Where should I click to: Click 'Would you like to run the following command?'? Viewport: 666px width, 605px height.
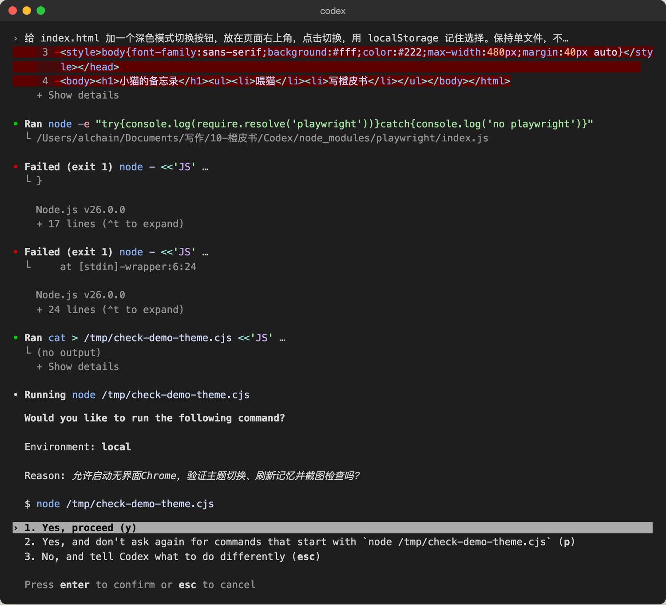(155, 418)
